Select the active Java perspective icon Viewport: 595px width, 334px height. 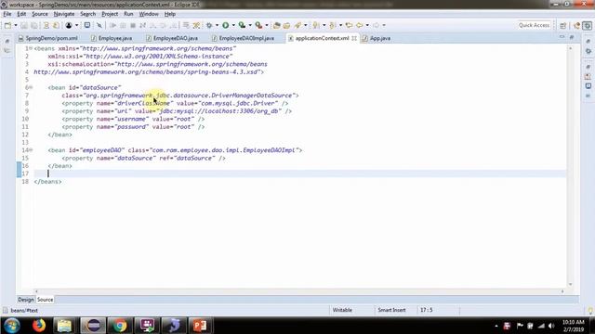(x=587, y=25)
